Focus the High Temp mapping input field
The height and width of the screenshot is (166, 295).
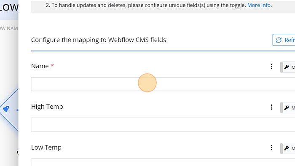pos(163,125)
